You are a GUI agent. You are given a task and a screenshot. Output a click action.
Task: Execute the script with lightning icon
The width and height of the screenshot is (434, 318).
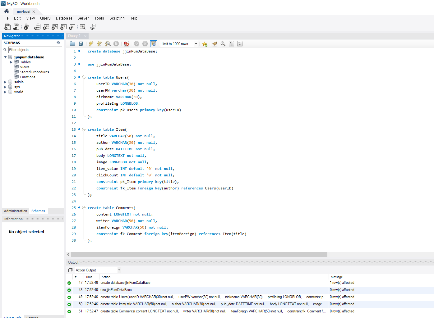pos(91,44)
